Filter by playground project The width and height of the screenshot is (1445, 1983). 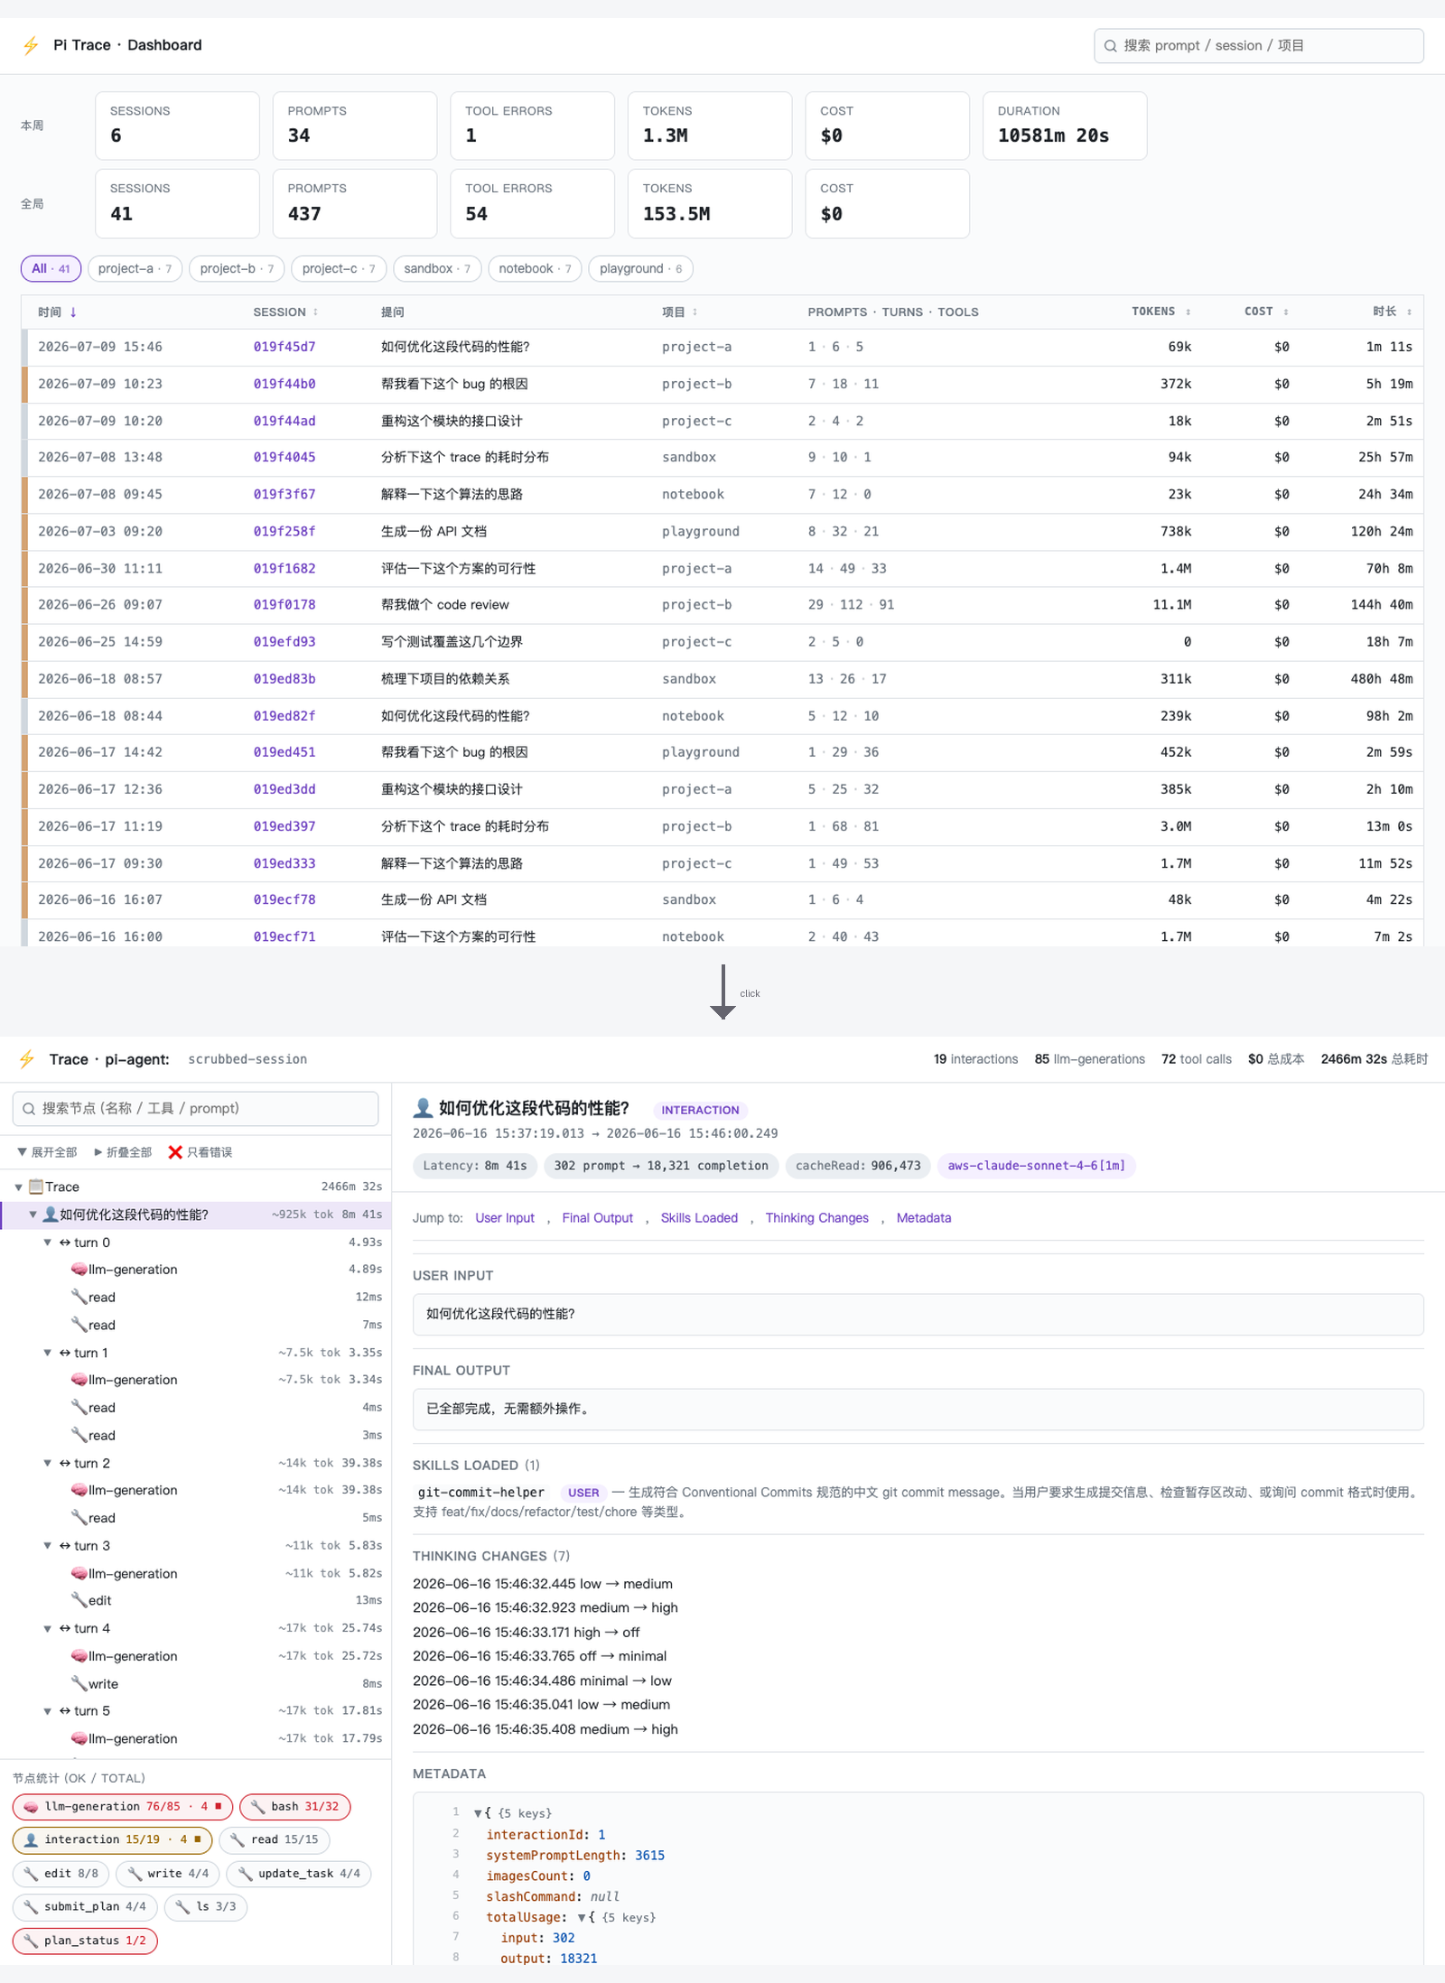640,269
